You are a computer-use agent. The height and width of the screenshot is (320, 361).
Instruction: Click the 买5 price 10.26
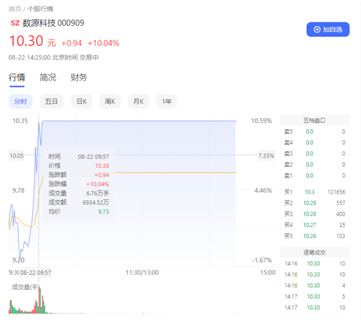pyautogui.click(x=310, y=236)
